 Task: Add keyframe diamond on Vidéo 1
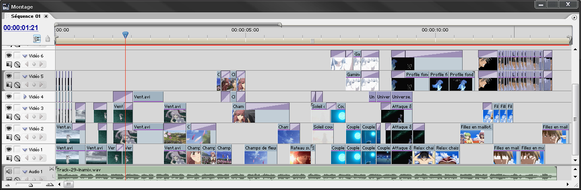coord(34,158)
